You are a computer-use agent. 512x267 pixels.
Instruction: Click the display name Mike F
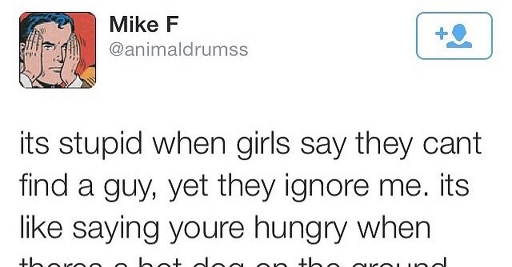coord(144,25)
